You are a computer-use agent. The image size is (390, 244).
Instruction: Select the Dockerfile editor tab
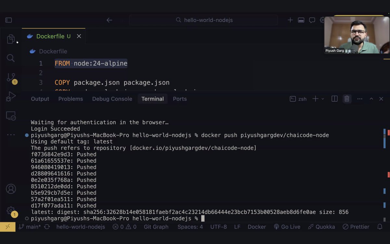pos(54,36)
